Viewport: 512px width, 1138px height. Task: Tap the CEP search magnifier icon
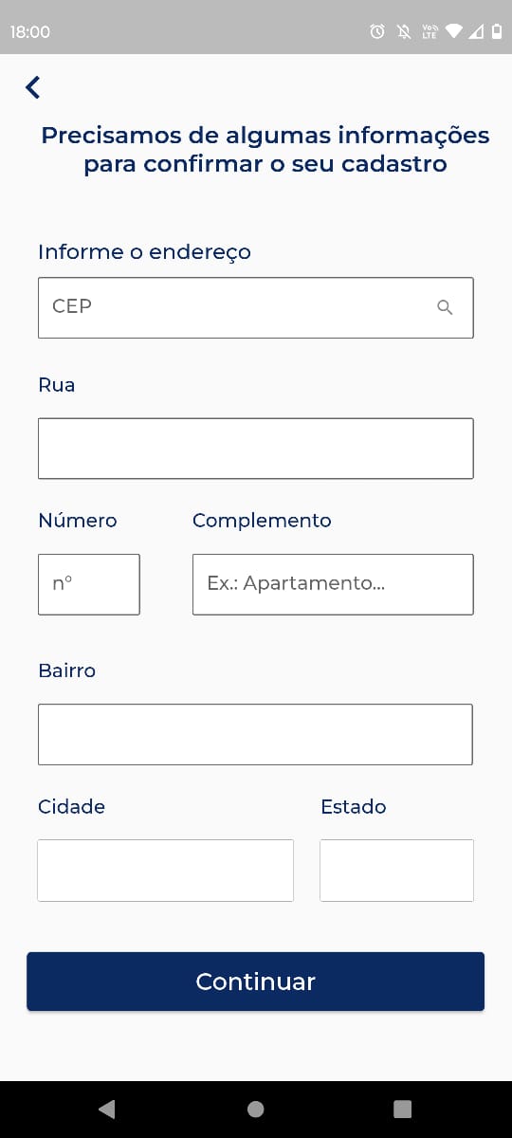445,307
